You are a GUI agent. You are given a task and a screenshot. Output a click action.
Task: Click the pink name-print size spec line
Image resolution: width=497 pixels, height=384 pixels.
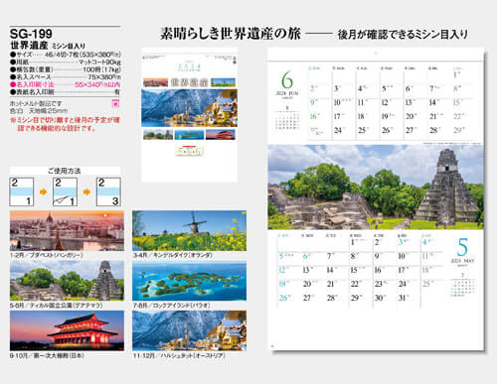coord(66,84)
